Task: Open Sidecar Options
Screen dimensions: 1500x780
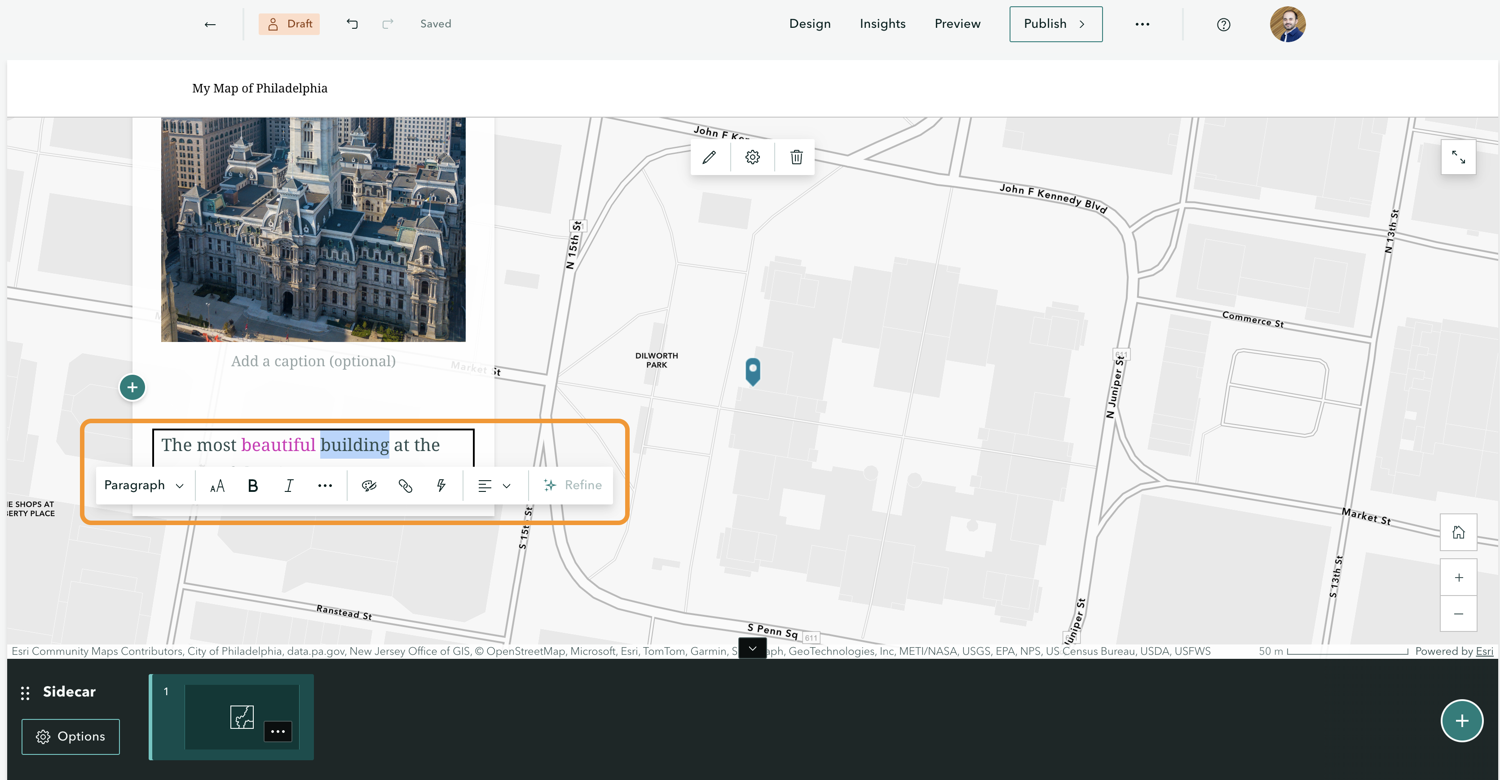Action: click(71, 736)
